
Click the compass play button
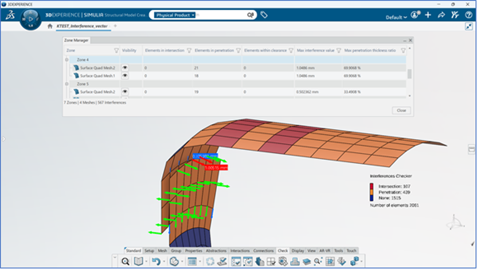click(30, 19)
